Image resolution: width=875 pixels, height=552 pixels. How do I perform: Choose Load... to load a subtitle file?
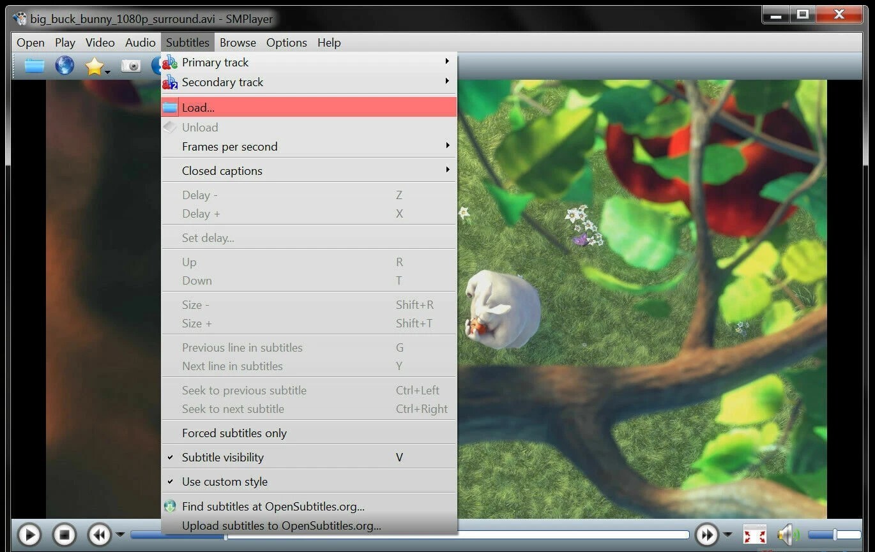click(x=309, y=107)
